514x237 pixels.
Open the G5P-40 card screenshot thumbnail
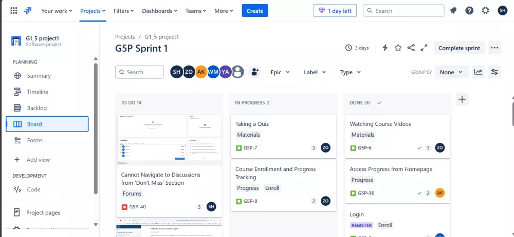tap(169, 139)
